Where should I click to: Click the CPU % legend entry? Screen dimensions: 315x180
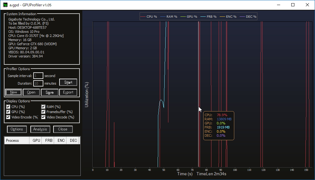click(149, 17)
